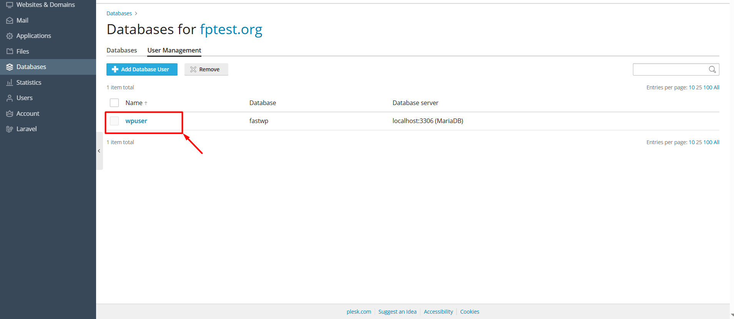Select the User Management tab
Screen dimensions: 734x319
(174, 50)
